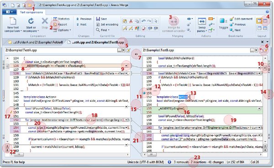Click Previous in the Changes group
Image resolution: width=274 pixels, height=168 pixels.
coord(84,19)
